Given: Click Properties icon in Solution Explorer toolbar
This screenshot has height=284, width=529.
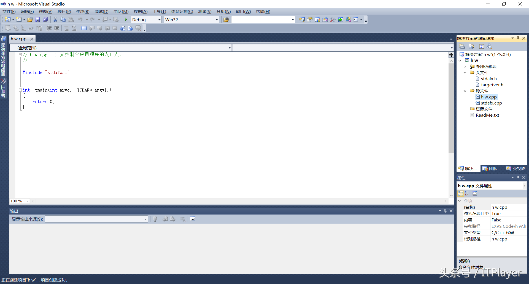Looking at the screenshot, I should pos(462,46).
